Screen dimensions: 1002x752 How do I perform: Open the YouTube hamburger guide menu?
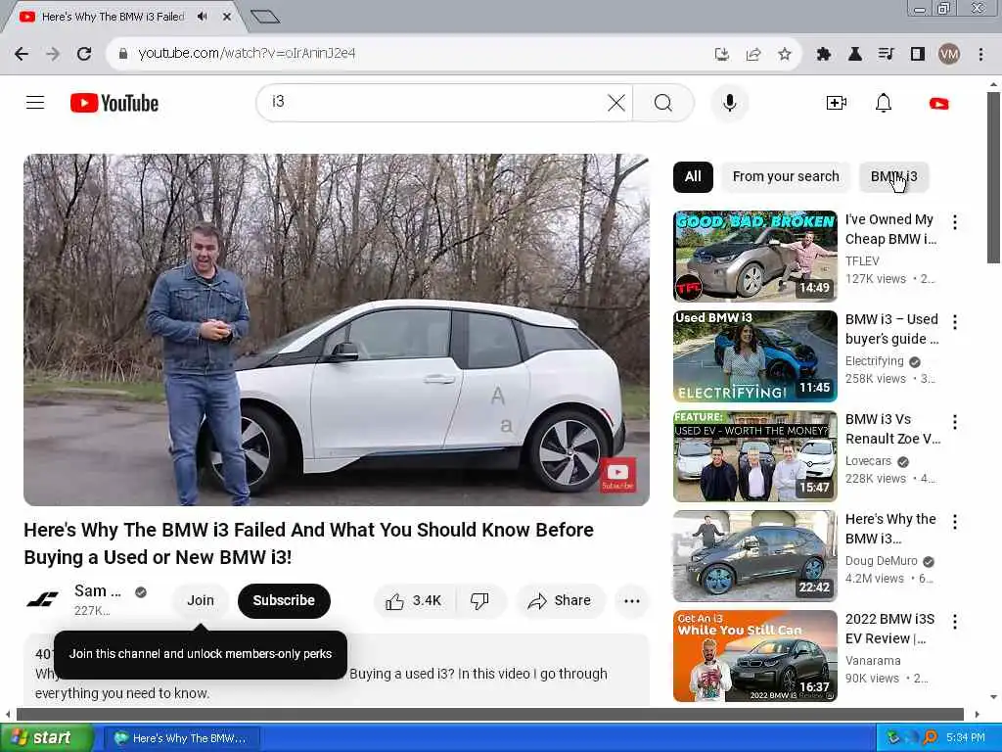point(35,102)
